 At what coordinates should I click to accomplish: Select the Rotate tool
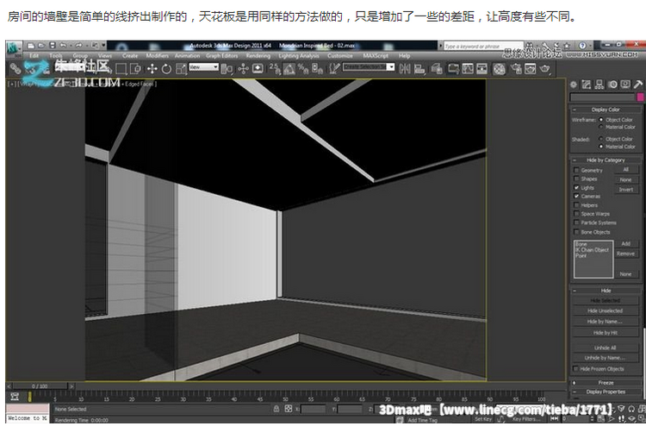tap(166, 69)
